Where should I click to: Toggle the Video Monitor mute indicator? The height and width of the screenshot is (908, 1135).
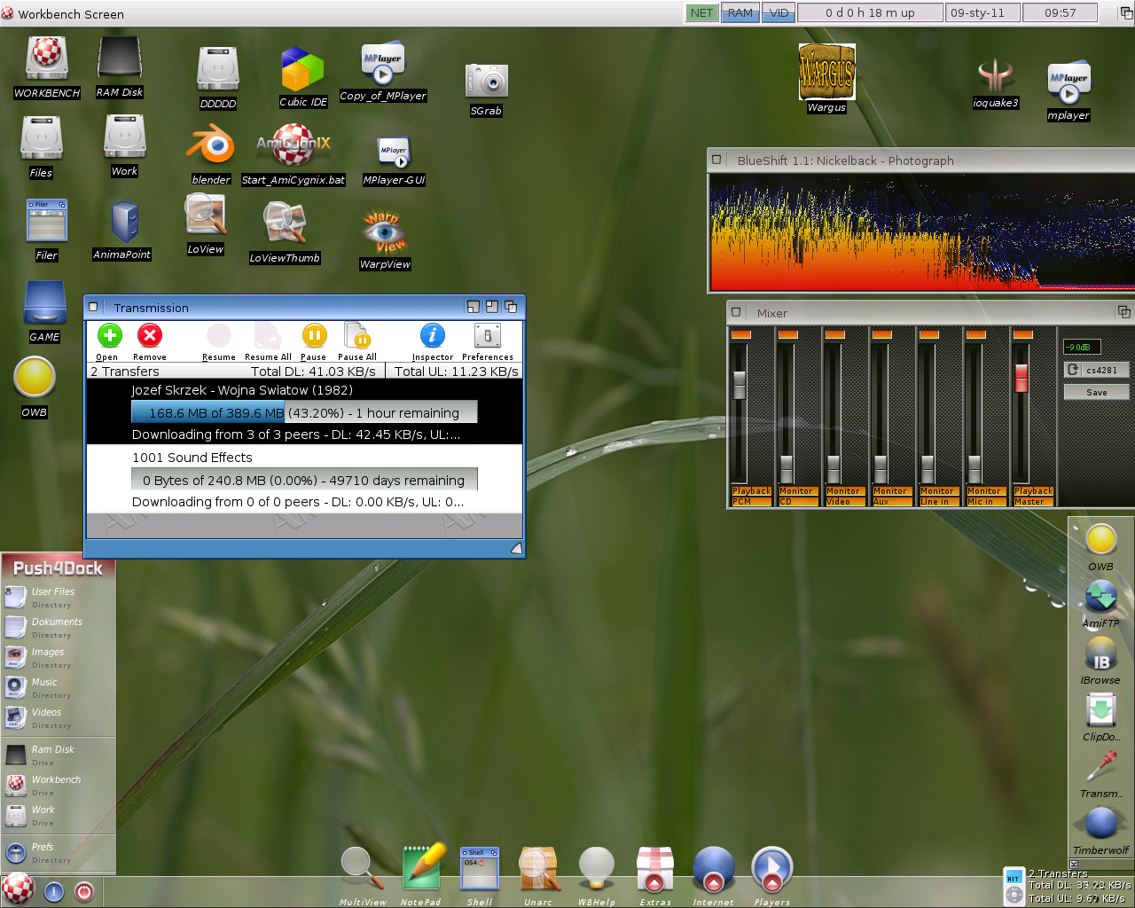834,334
